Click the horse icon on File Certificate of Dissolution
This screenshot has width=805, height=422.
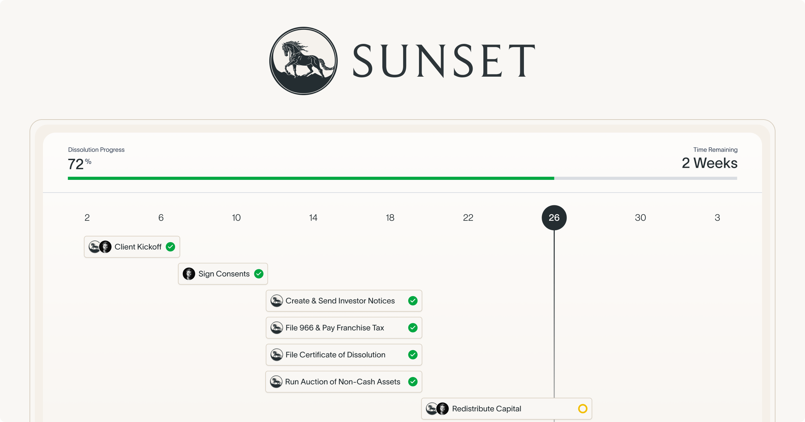[277, 355]
